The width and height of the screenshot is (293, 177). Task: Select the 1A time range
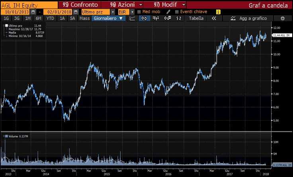62,18
